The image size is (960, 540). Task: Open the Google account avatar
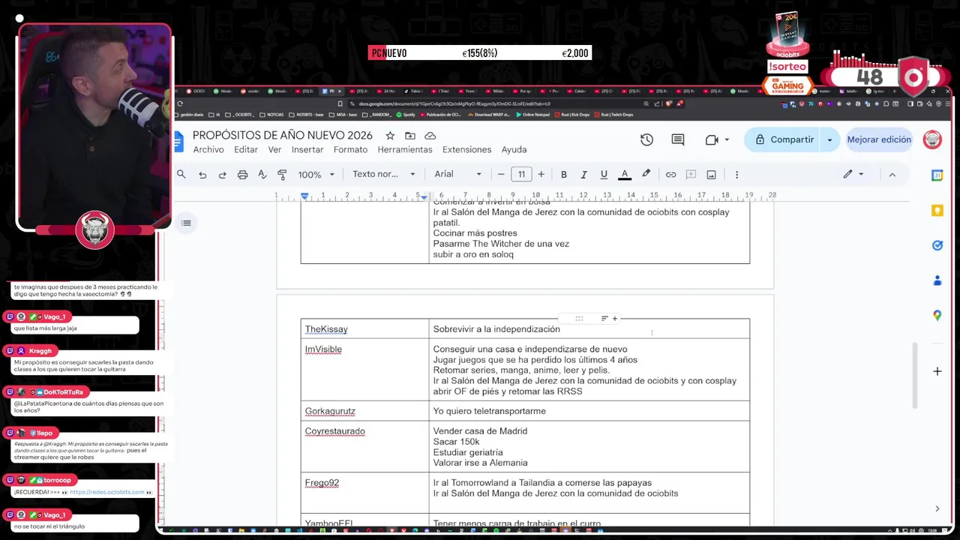[x=932, y=139]
